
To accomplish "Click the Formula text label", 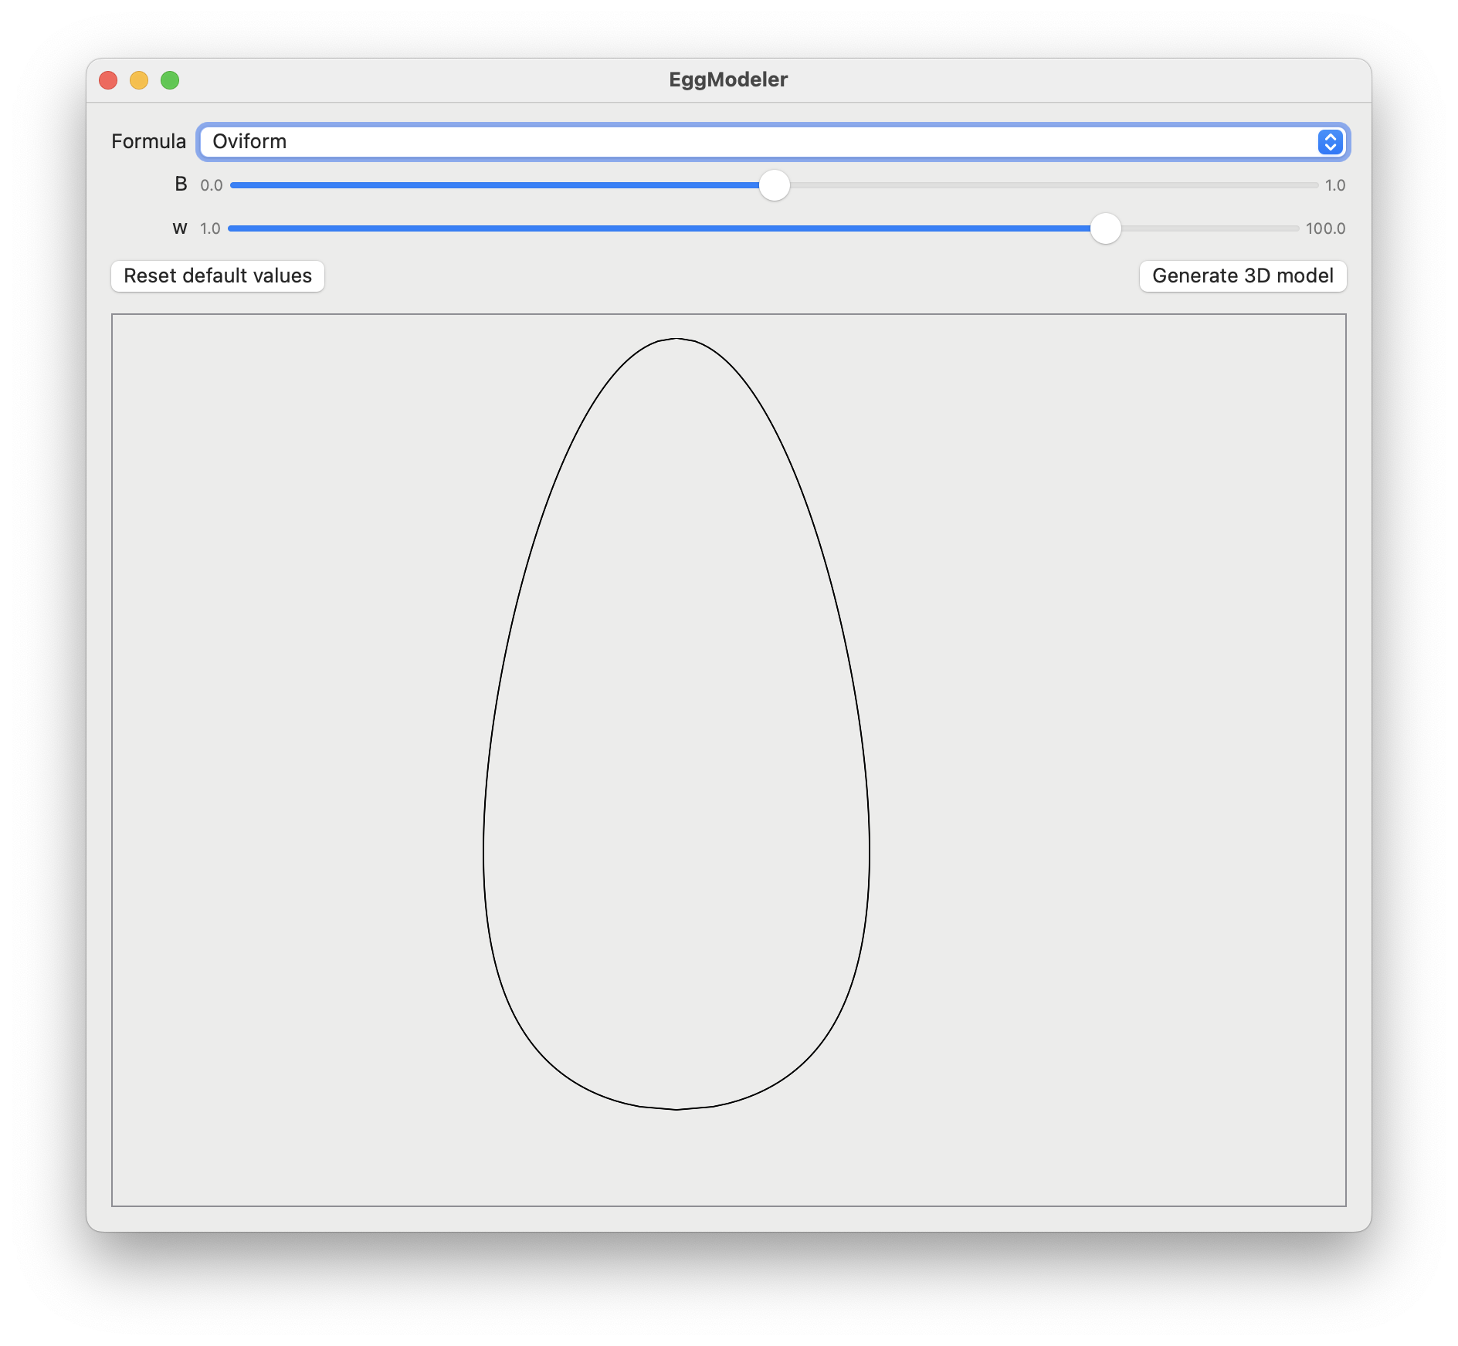I will coord(148,141).
